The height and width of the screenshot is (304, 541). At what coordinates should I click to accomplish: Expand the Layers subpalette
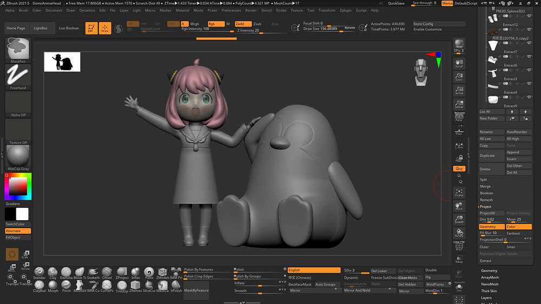486,298
